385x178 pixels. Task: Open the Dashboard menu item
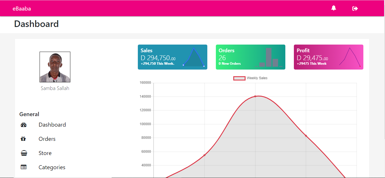(52, 125)
